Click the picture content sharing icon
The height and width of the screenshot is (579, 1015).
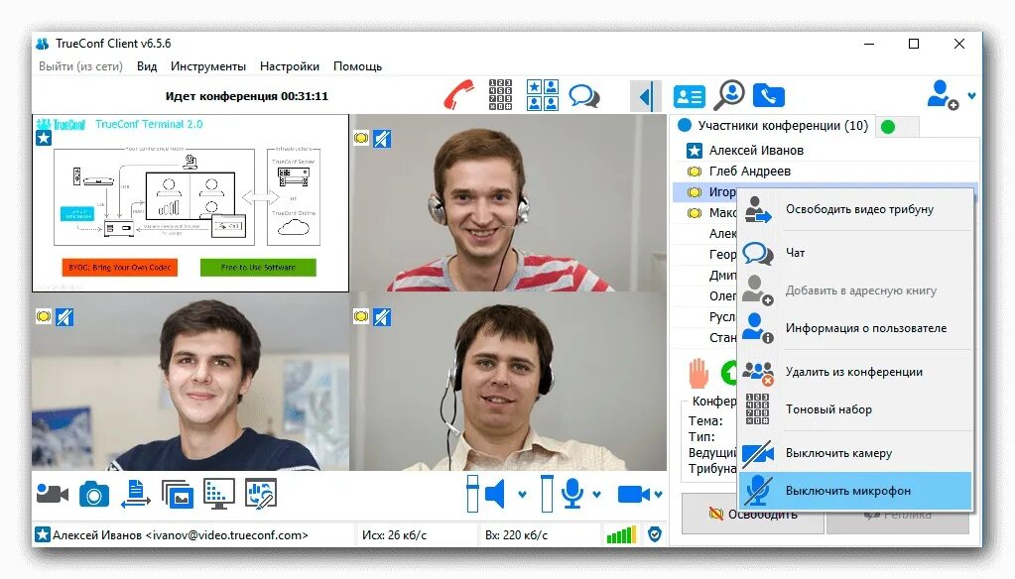click(x=178, y=495)
